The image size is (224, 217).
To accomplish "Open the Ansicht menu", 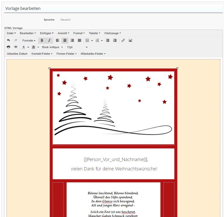I will click(64, 33).
